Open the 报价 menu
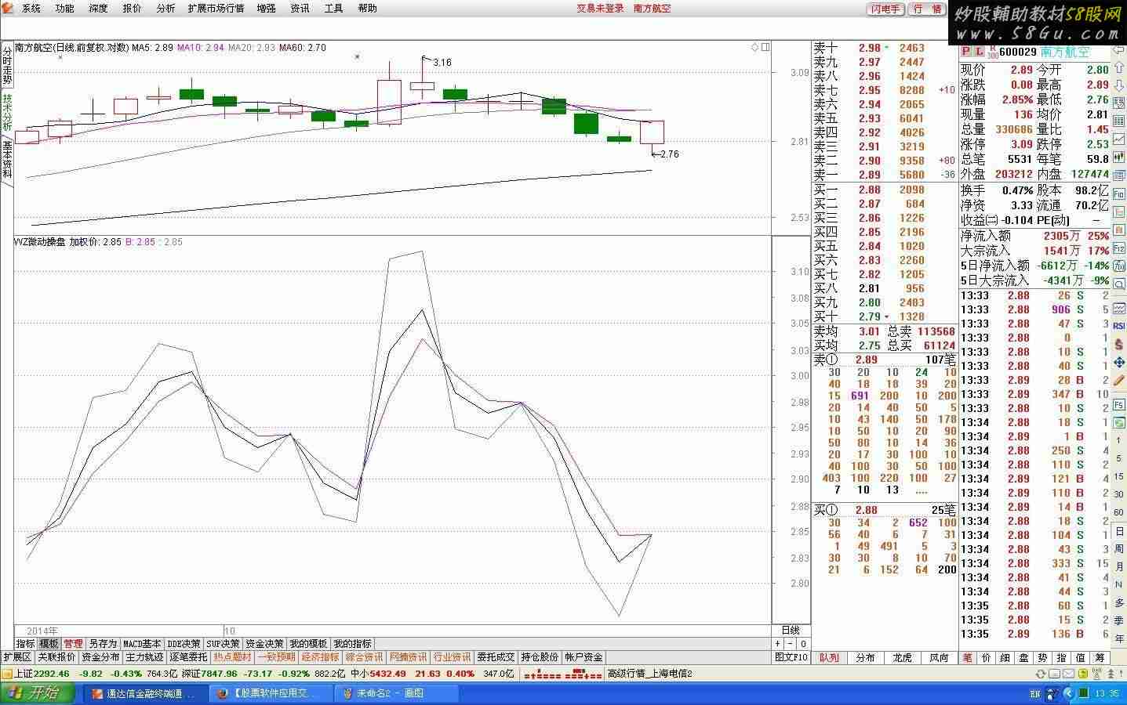This screenshot has width=1127, height=705. click(133, 9)
